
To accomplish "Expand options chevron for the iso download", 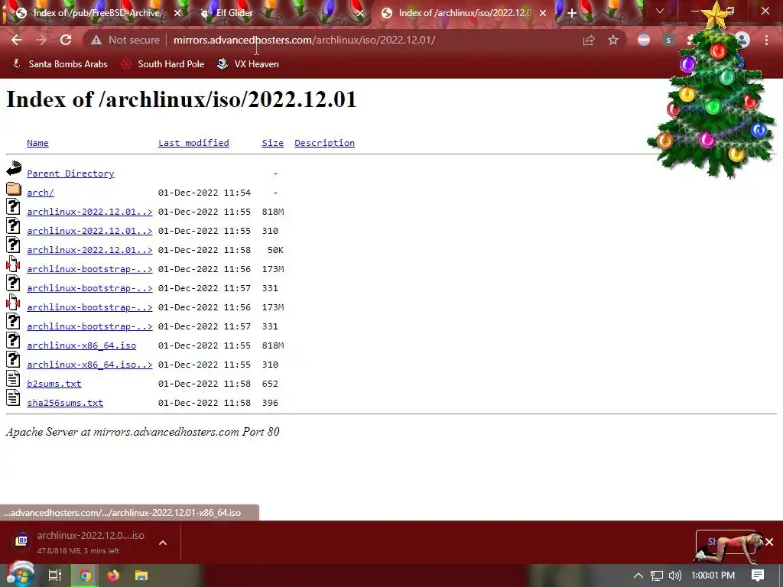I will [x=163, y=543].
